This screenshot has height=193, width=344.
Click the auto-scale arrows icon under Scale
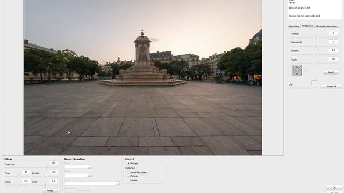point(297,71)
